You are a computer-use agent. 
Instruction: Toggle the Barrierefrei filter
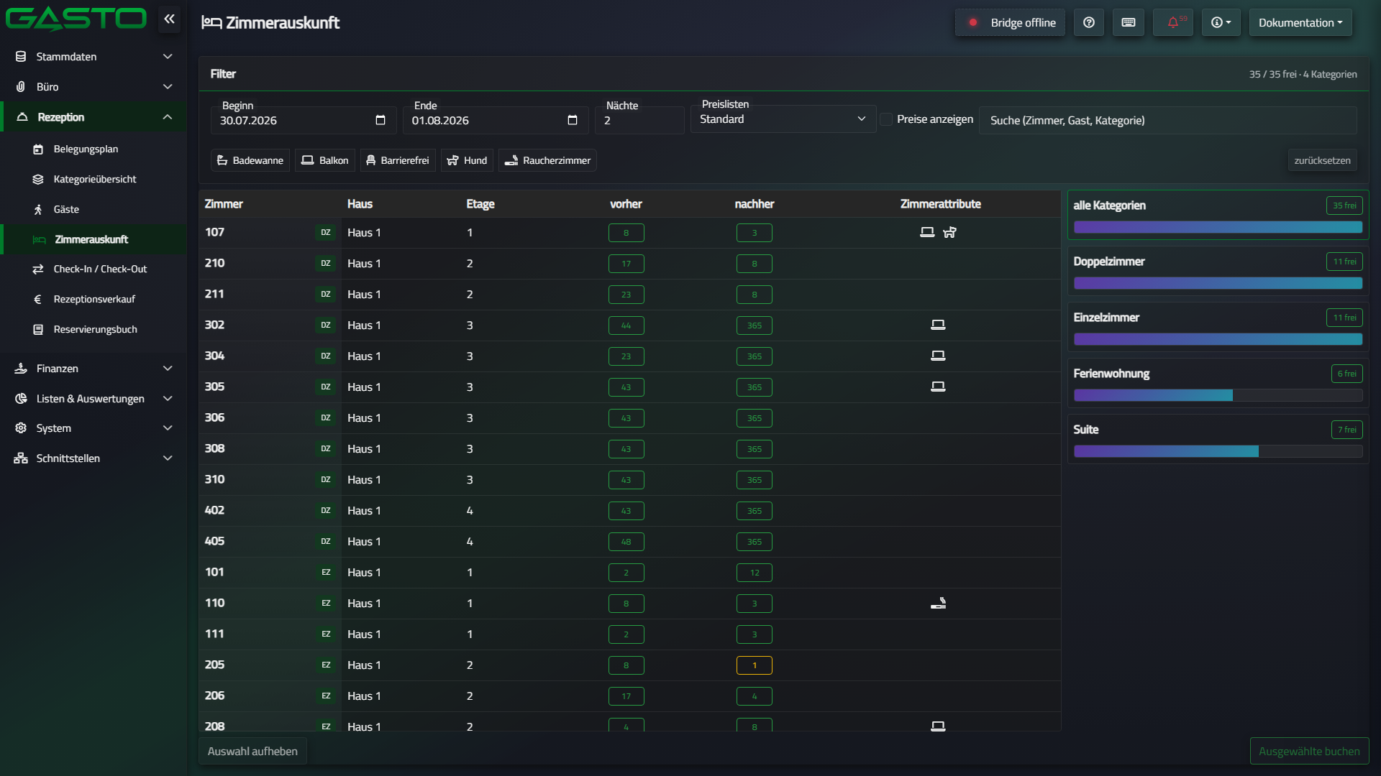click(x=398, y=160)
